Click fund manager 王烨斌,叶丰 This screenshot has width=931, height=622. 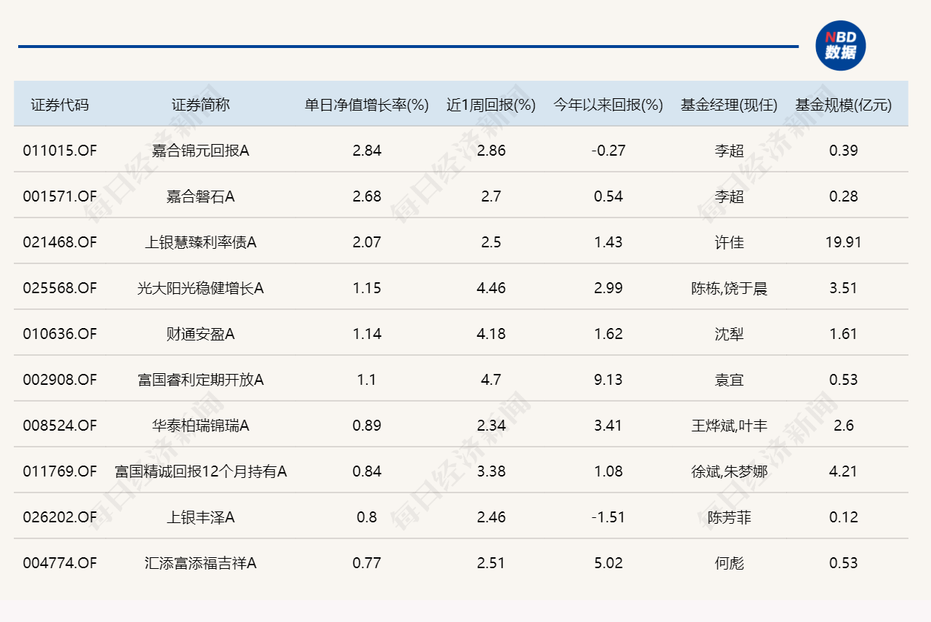pyautogui.click(x=729, y=426)
